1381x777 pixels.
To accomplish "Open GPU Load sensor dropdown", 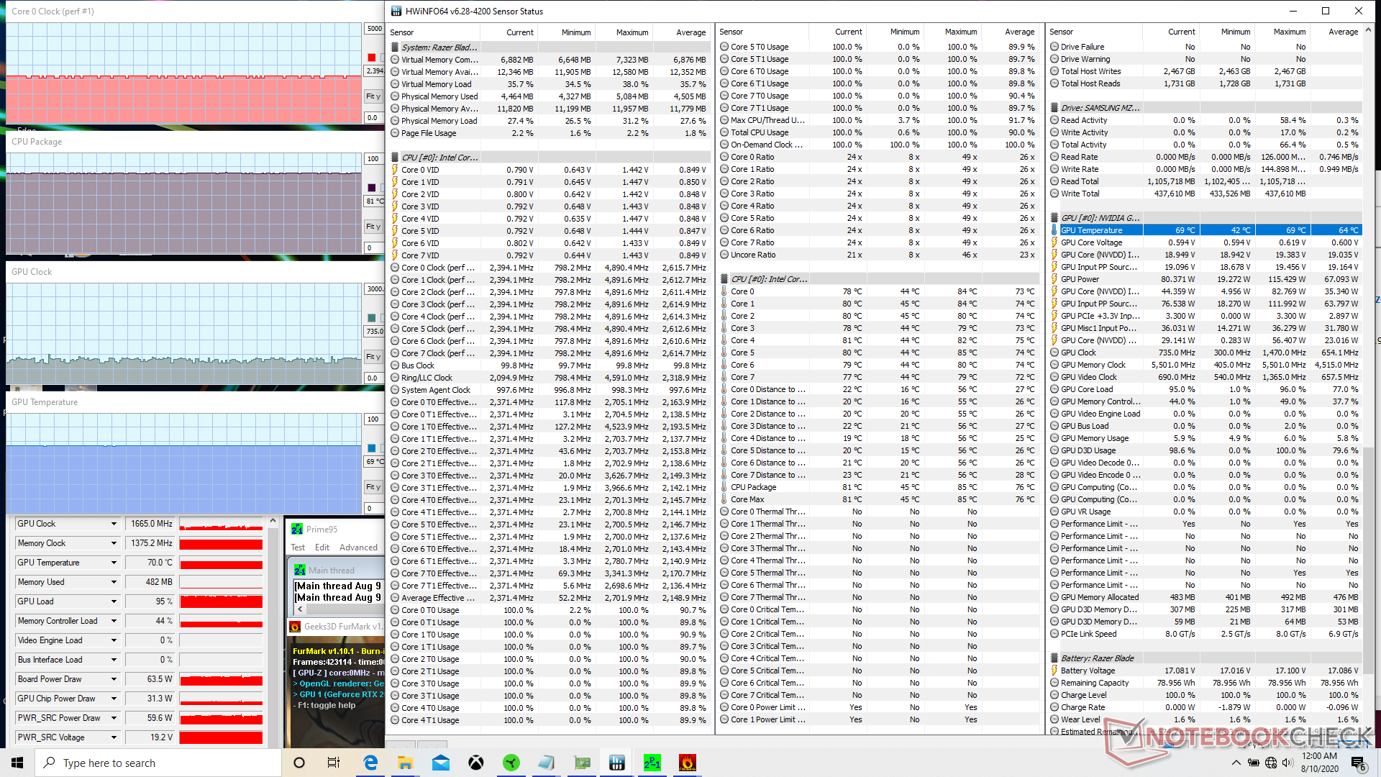I will pos(114,601).
